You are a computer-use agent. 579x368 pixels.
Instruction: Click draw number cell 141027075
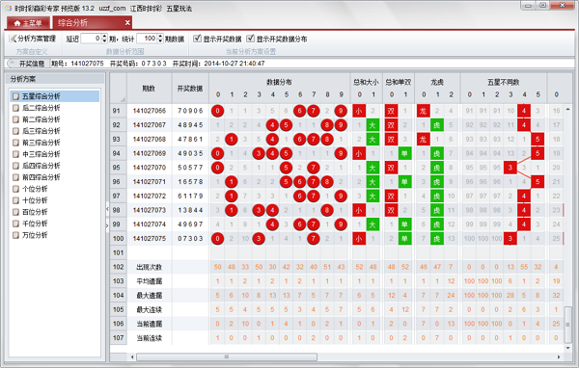(x=150, y=239)
